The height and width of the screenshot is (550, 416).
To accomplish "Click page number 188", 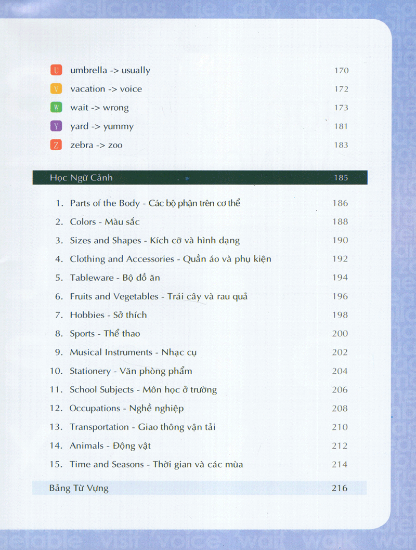I will (340, 221).
